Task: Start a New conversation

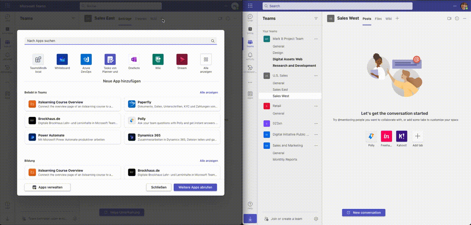Action: [364, 213]
